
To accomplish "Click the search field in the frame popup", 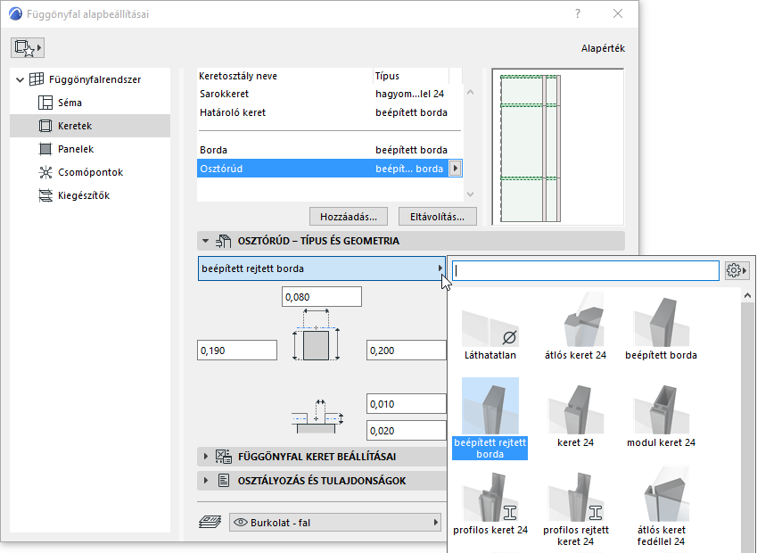I will click(585, 270).
